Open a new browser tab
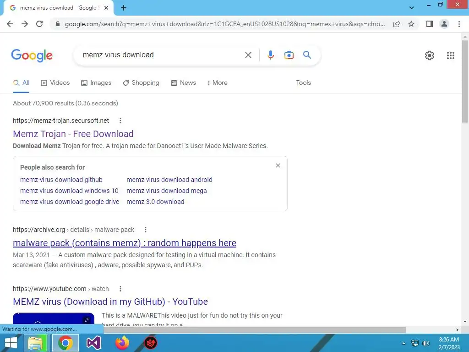Screen dimensions: 469x352 124,8
